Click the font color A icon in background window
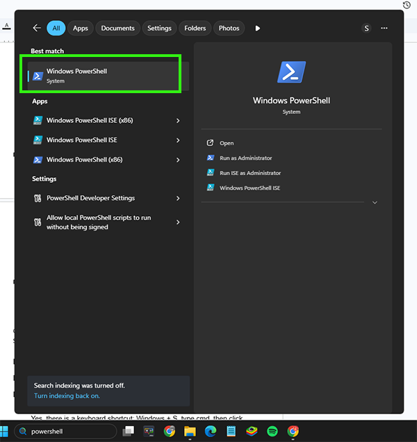 coord(7,26)
